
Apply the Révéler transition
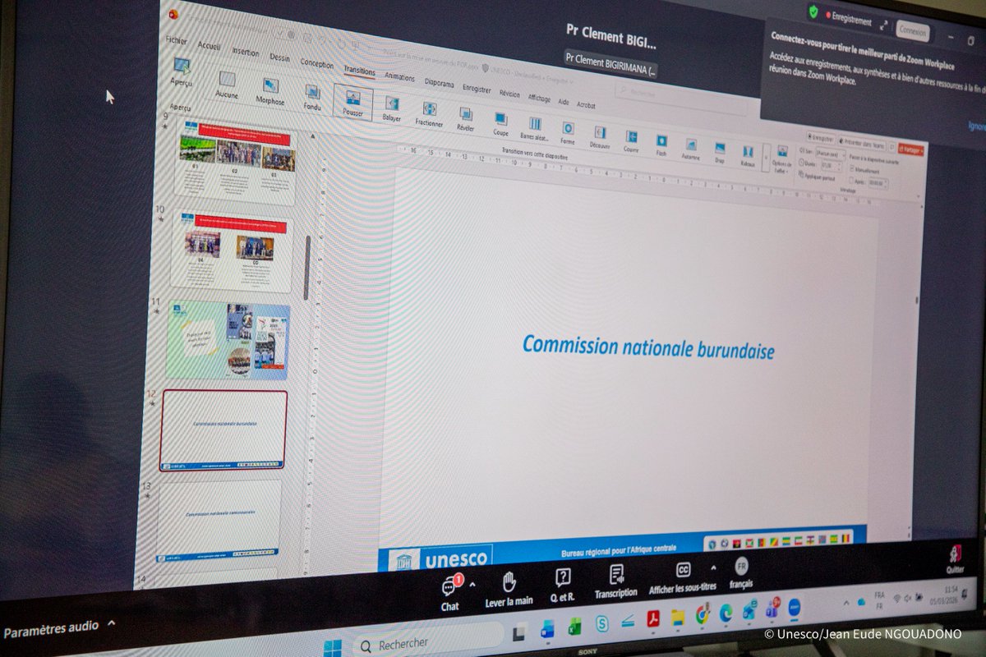[x=466, y=119]
